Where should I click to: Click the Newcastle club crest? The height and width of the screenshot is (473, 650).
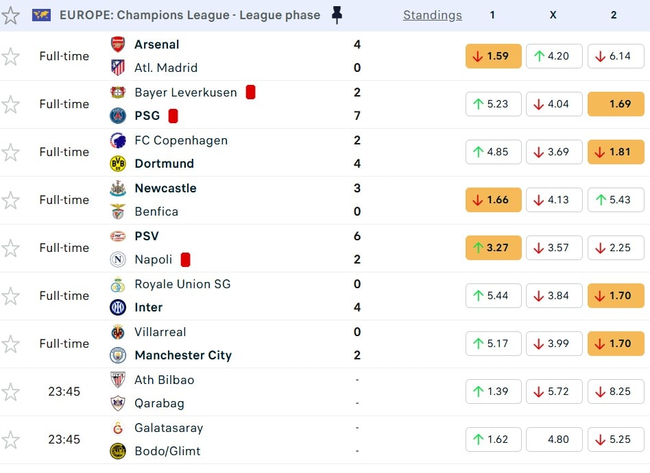pos(118,188)
